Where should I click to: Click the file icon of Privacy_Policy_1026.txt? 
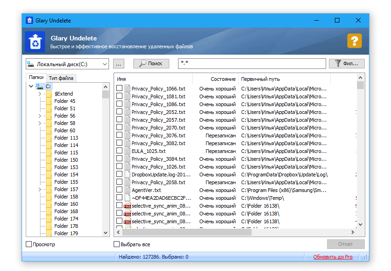click(x=127, y=167)
